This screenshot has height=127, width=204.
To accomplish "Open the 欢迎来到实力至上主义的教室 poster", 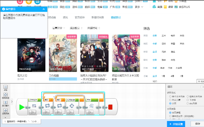I will point(126,53).
